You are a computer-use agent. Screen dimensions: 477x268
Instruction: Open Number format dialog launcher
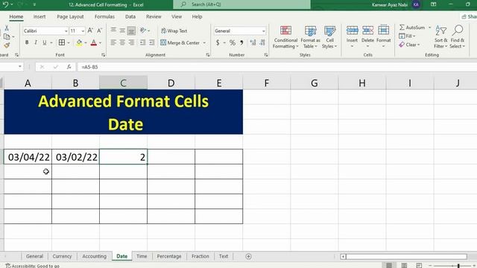(x=266, y=55)
